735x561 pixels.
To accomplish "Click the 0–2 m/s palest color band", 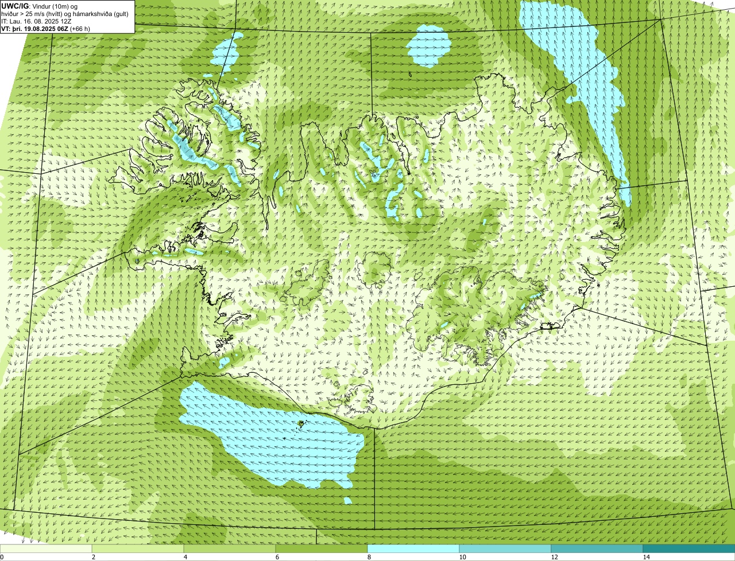I will tap(46, 548).
